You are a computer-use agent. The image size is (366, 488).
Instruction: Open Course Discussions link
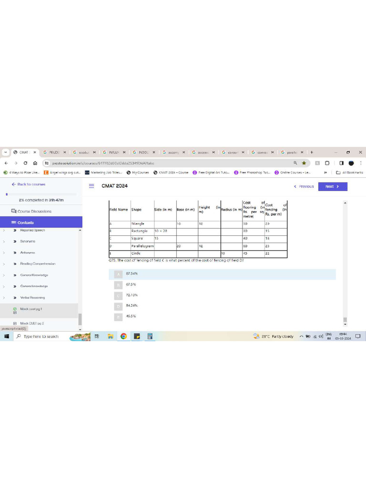34,211
